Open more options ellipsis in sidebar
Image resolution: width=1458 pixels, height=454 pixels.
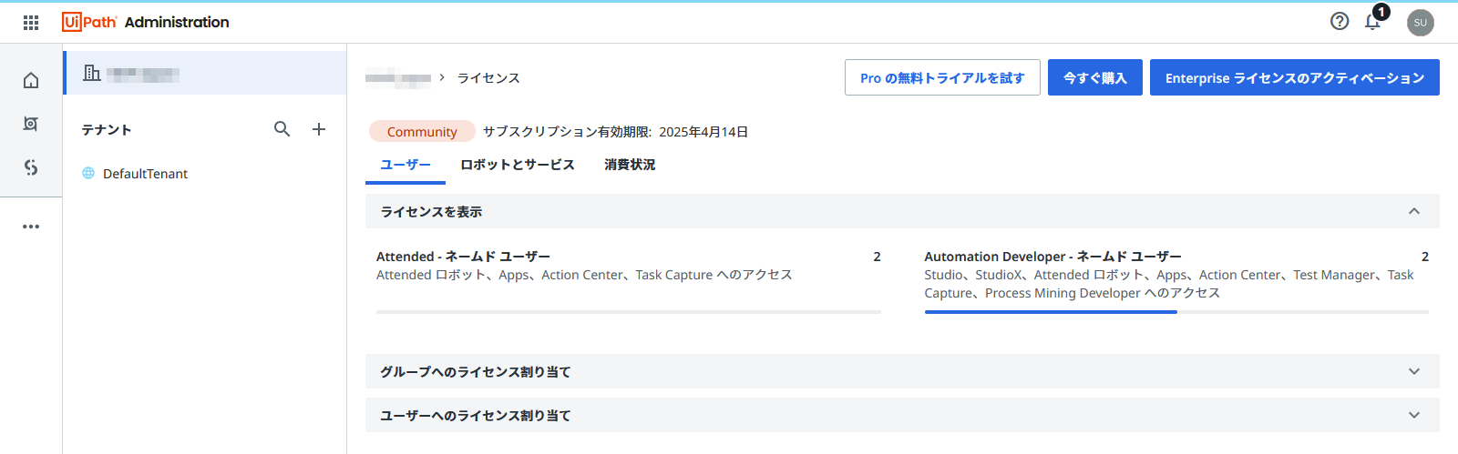31,227
